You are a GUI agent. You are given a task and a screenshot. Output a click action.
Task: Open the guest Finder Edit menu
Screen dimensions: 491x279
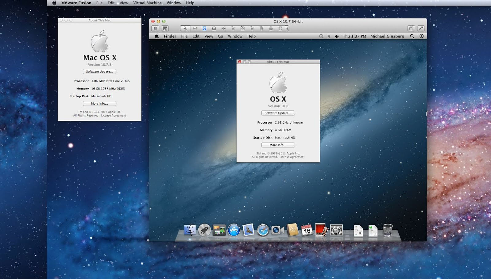(x=196, y=36)
